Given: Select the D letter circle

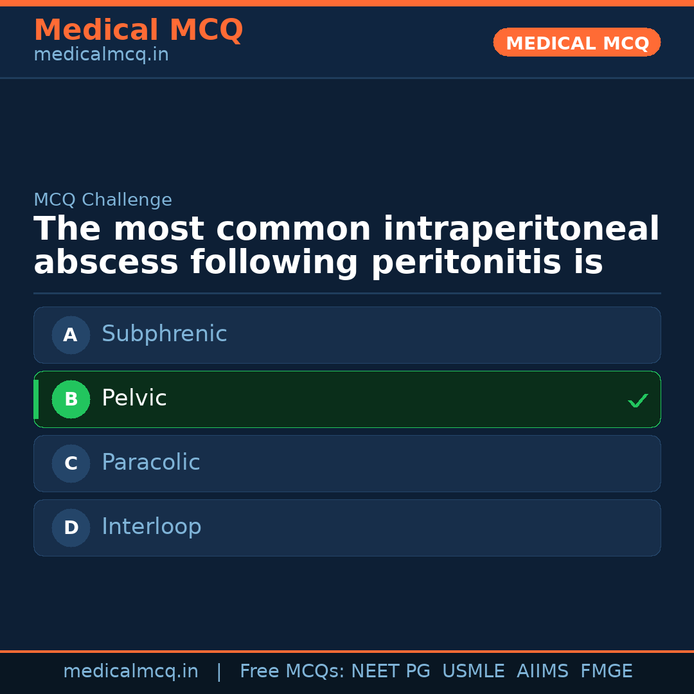Looking at the screenshot, I should tap(71, 528).
